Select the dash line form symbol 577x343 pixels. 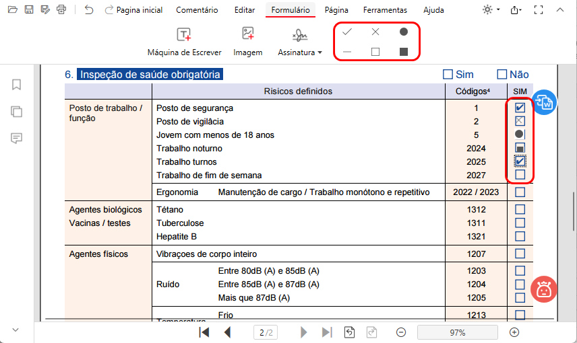pos(347,52)
